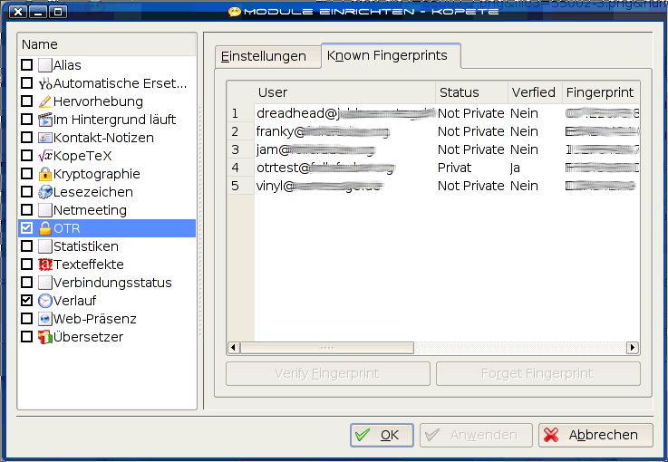
Task: Click the Statistiken plugin icon
Action: (44, 246)
